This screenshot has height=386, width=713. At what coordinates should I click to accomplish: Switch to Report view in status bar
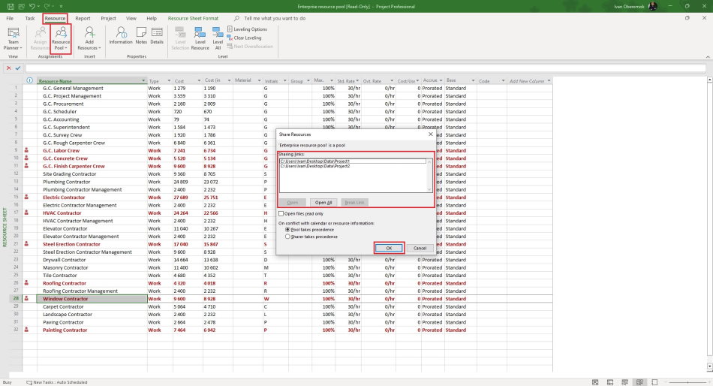654,382
